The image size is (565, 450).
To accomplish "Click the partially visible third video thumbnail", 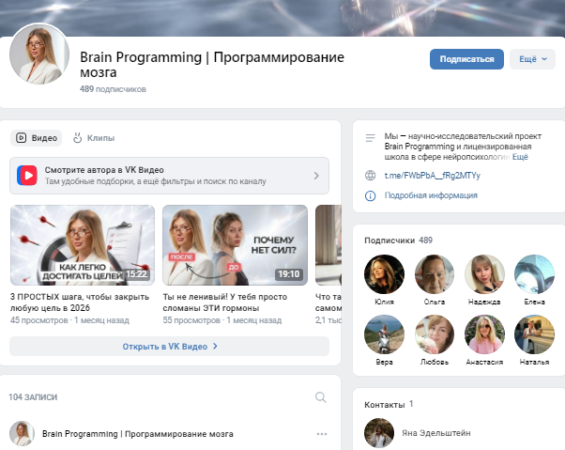I will (328, 245).
